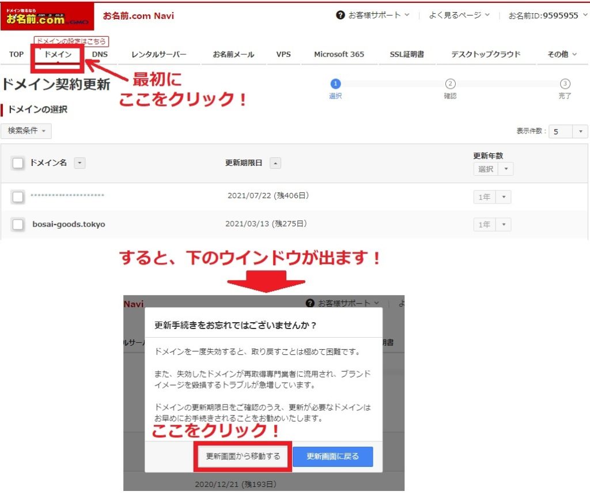The height and width of the screenshot is (495, 590).
Task: Click the お名前.com logo
Action: [47, 16]
